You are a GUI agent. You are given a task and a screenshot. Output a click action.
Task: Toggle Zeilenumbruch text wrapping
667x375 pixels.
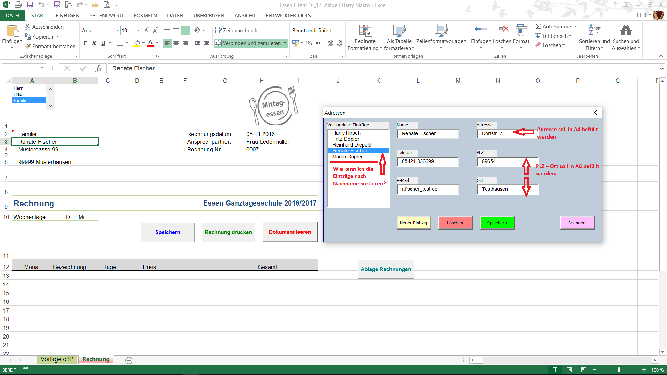click(x=236, y=31)
